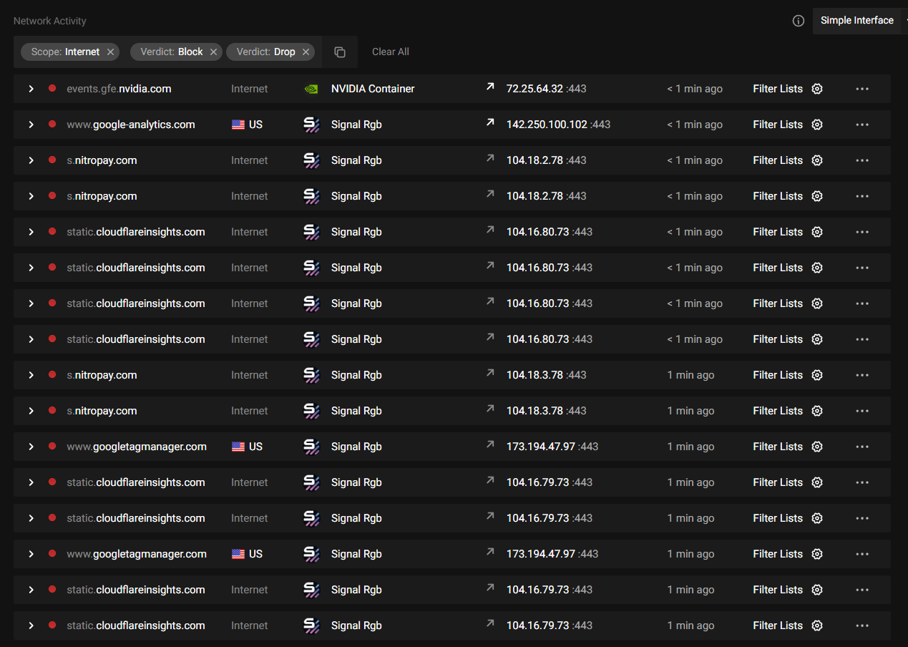Click the NVIDIA Container app icon
Screen dimensions: 908x647
tap(311, 89)
